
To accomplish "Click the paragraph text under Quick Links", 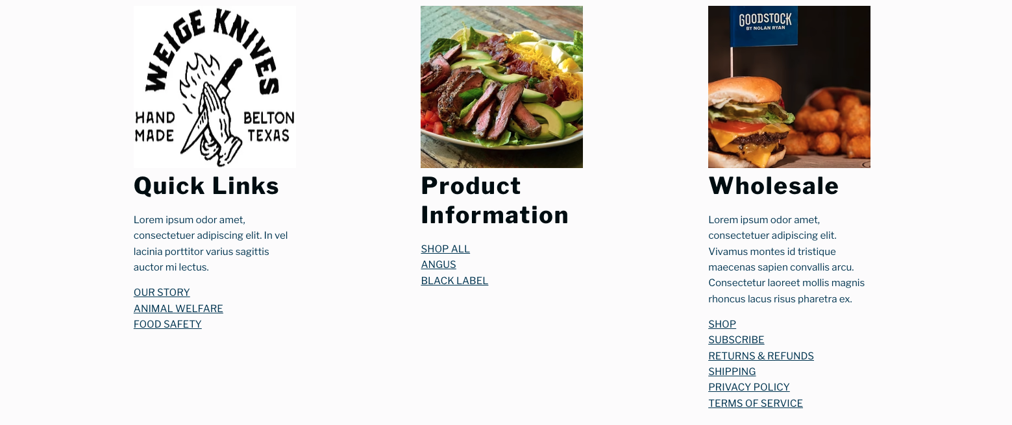I will 211,243.
